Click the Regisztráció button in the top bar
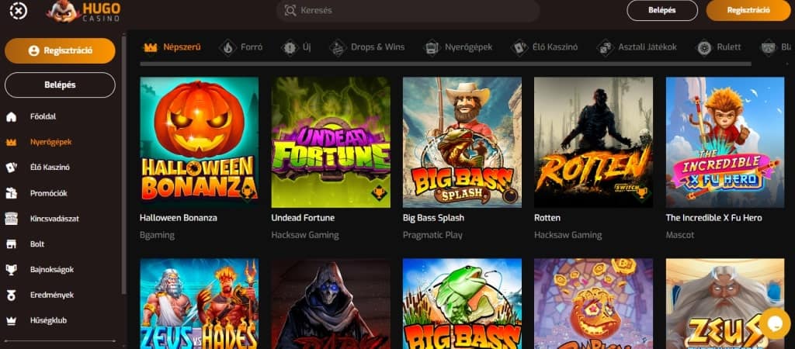The image size is (795, 349). [748, 10]
